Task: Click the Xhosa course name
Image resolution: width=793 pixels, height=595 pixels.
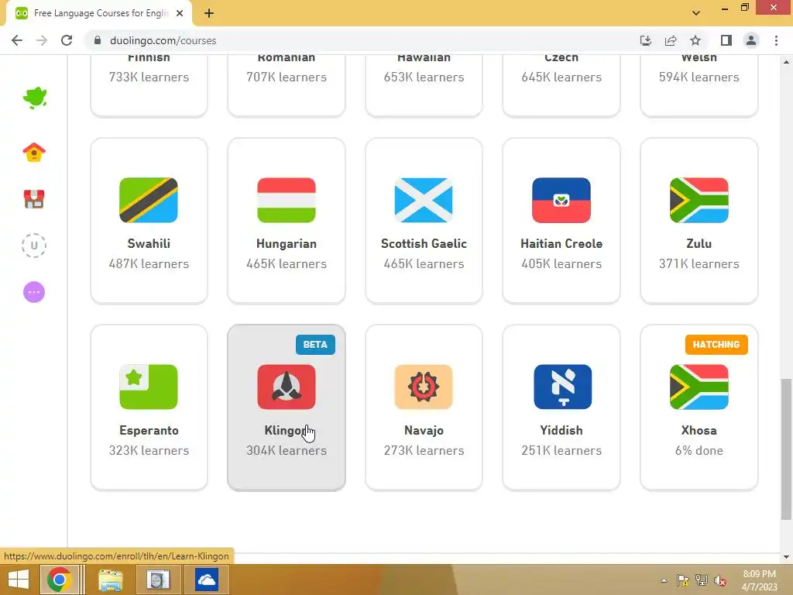Action: (x=699, y=430)
